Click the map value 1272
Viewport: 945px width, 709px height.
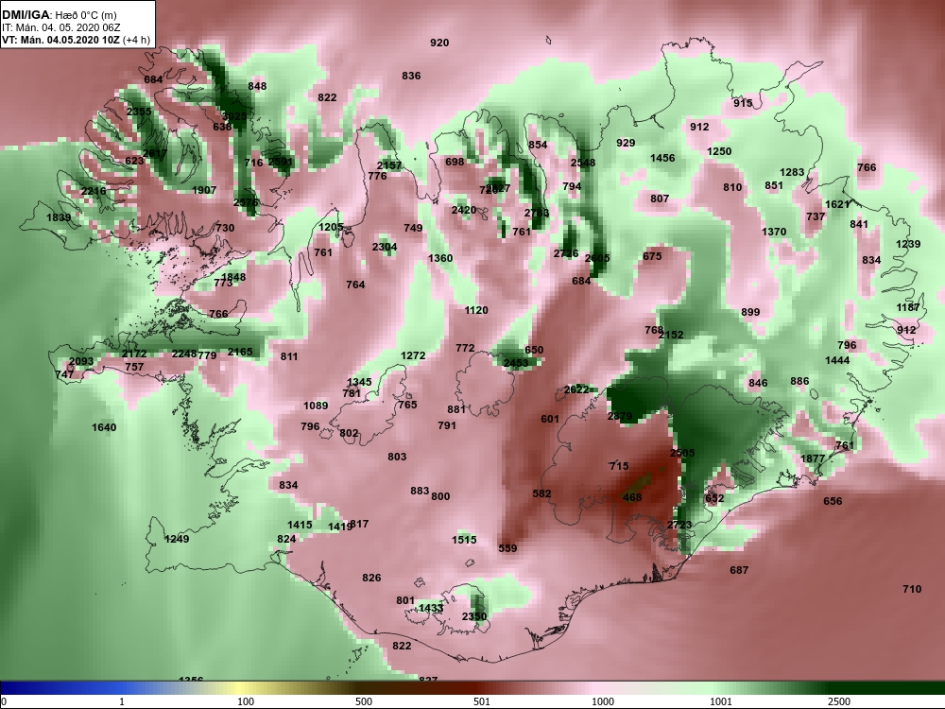tap(413, 355)
